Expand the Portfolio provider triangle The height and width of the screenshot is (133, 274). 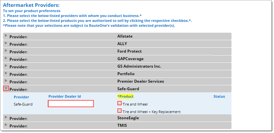(x=6, y=73)
